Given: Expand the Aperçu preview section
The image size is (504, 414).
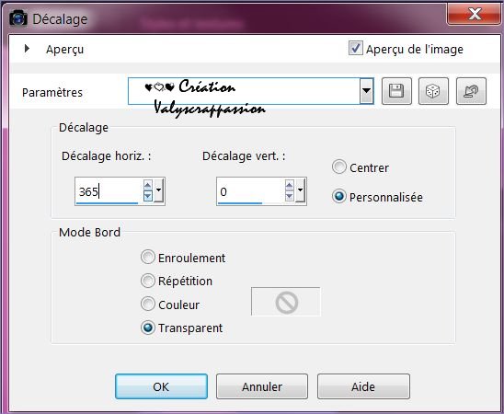Looking at the screenshot, I should (27, 49).
